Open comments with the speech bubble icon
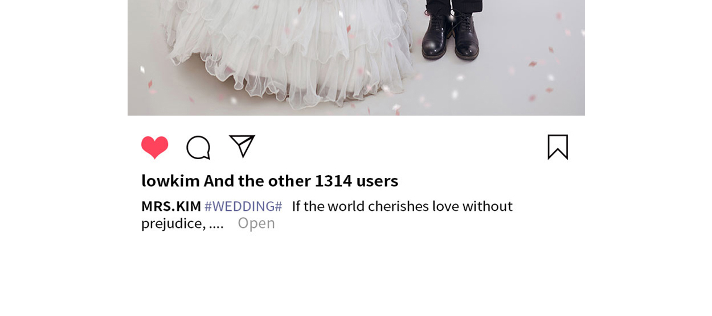Image resolution: width=712 pixels, height=316 pixels. coord(198,147)
